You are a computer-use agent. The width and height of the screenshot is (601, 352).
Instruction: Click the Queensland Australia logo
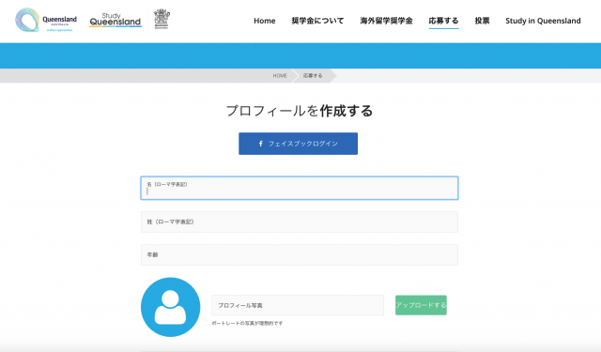click(x=46, y=20)
